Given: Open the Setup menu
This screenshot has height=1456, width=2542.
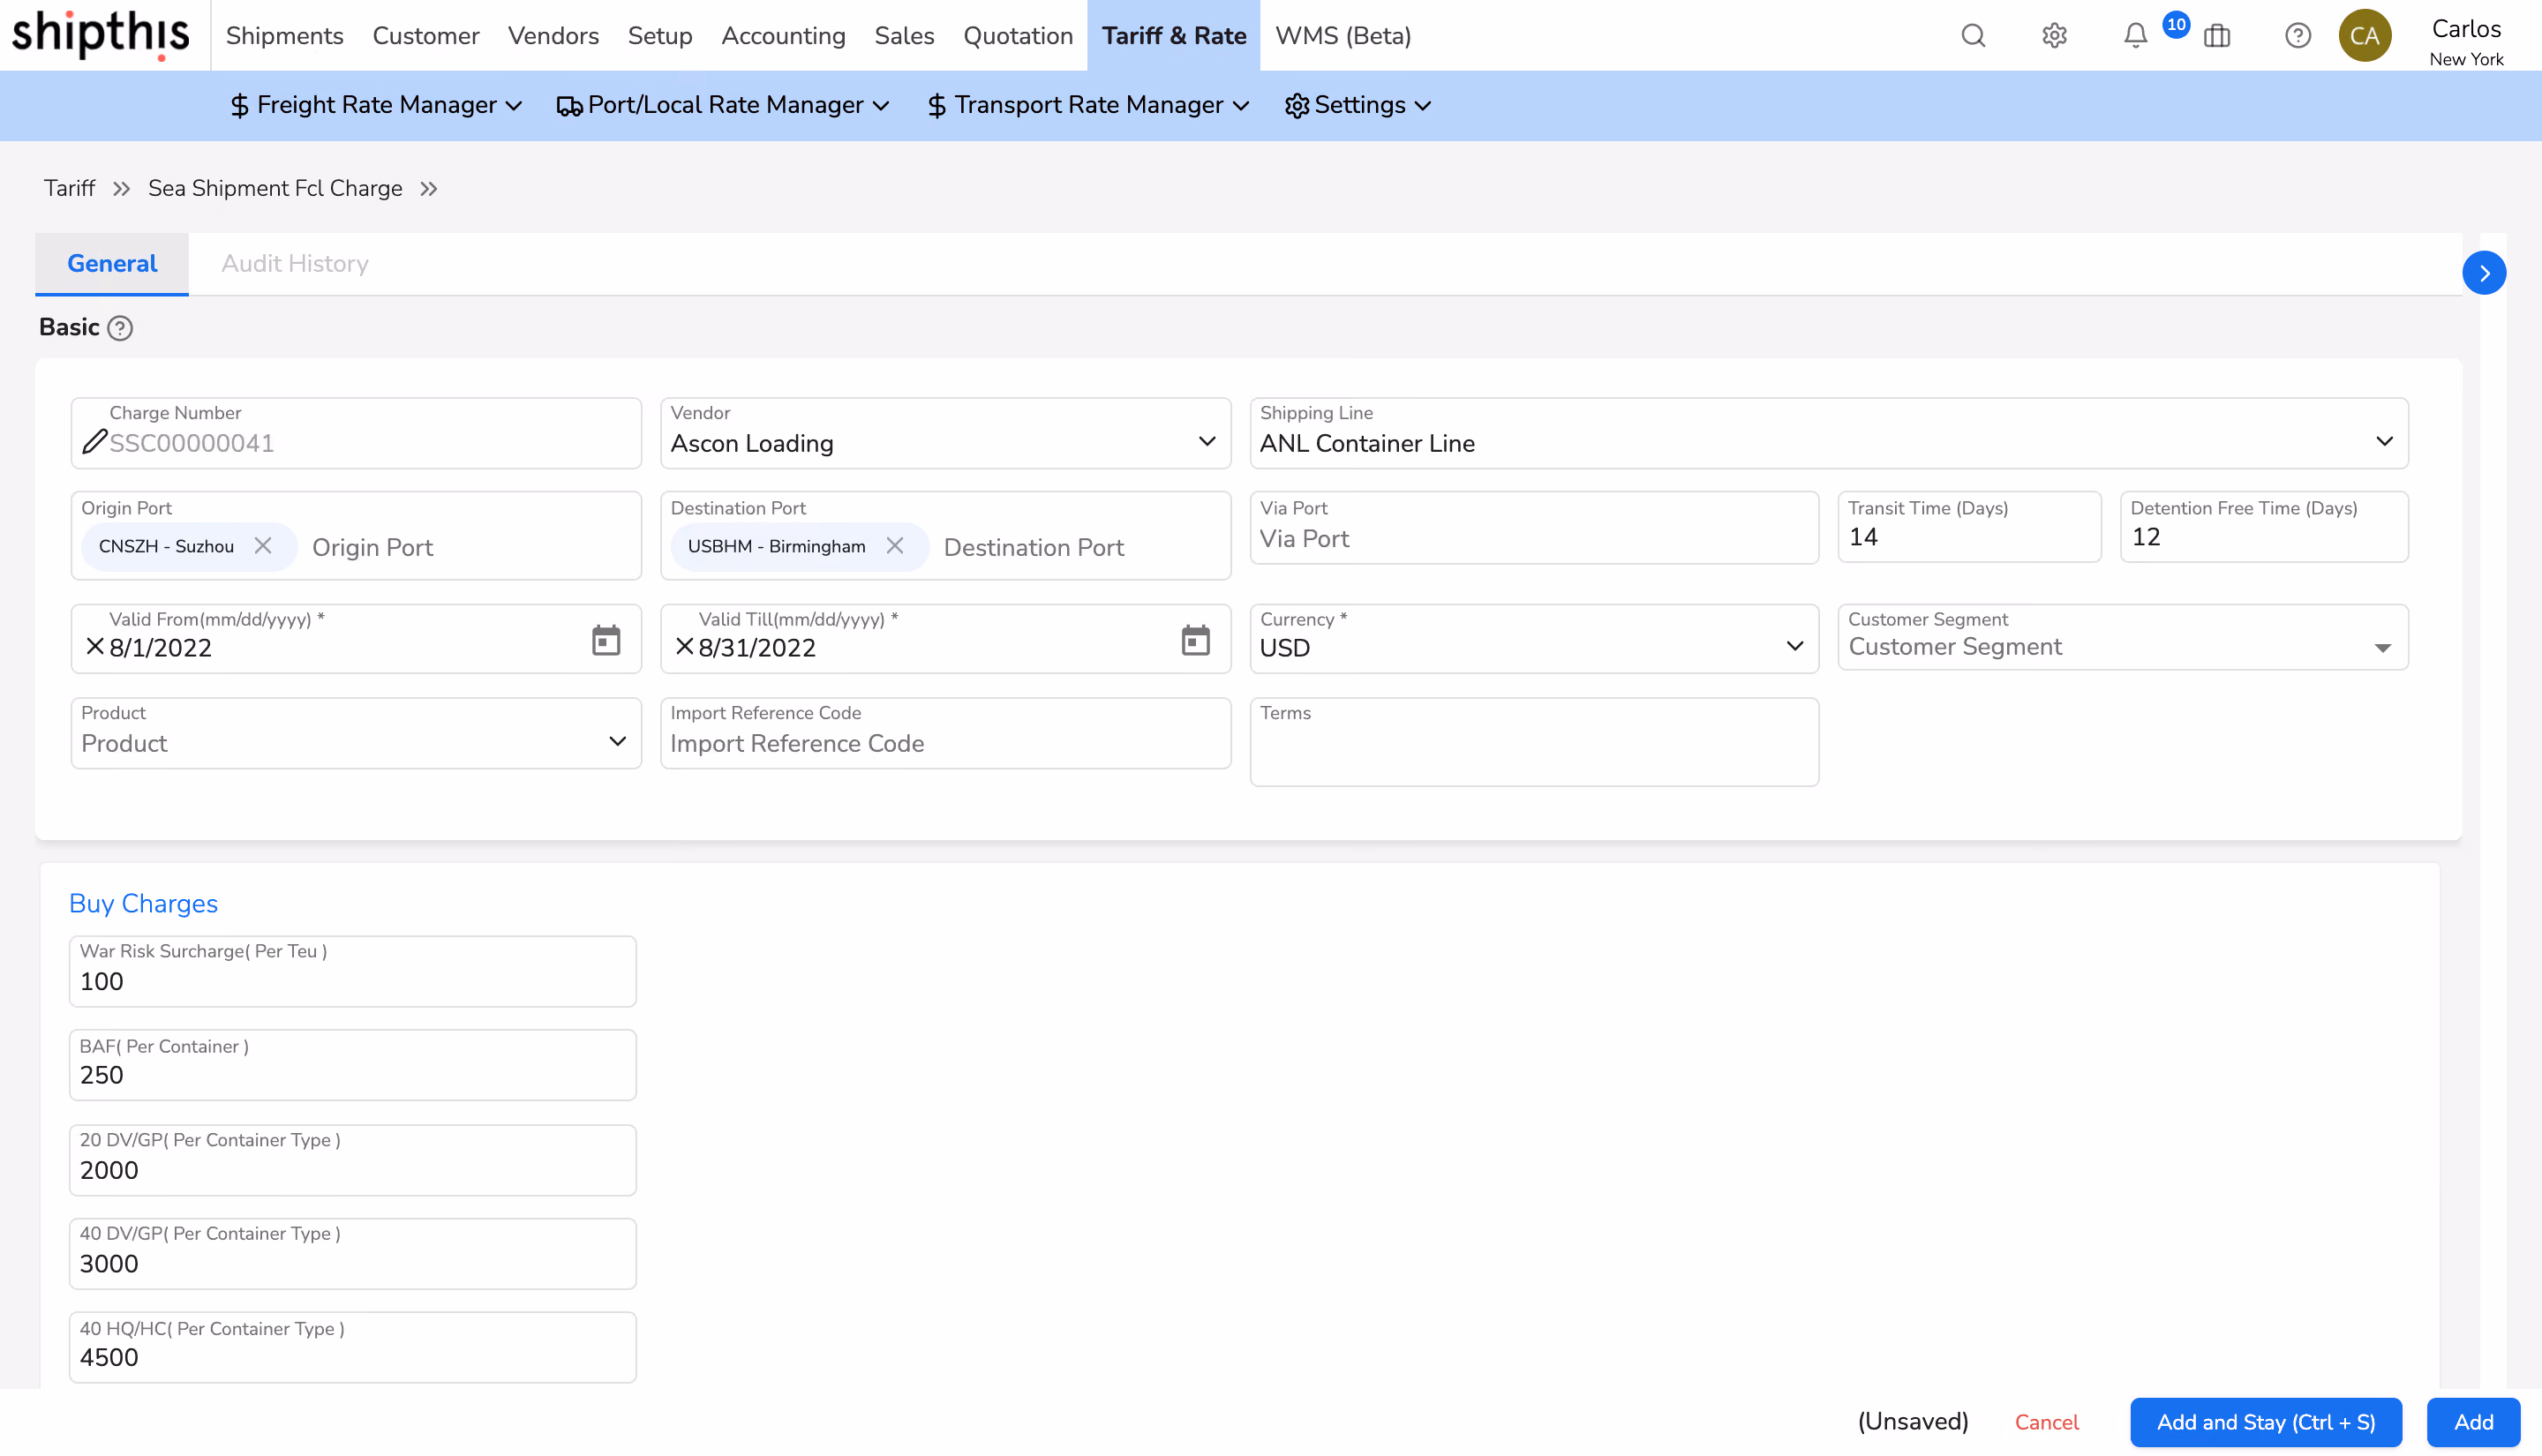Looking at the screenshot, I should coord(660,36).
